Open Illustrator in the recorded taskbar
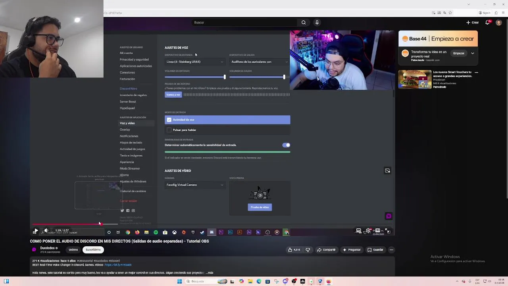Image resolution: width=508 pixels, height=286 pixels. click(x=240, y=232)
